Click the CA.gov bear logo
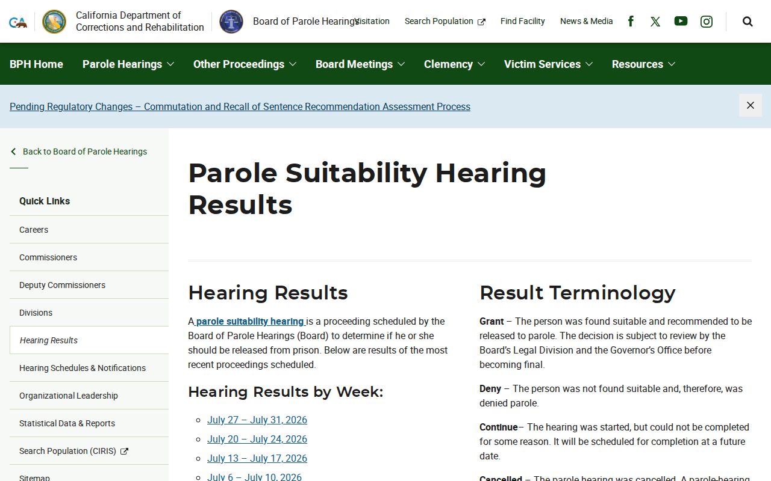Screen dimensions: 771x481 pyautogui.click(x=18, y=22)
